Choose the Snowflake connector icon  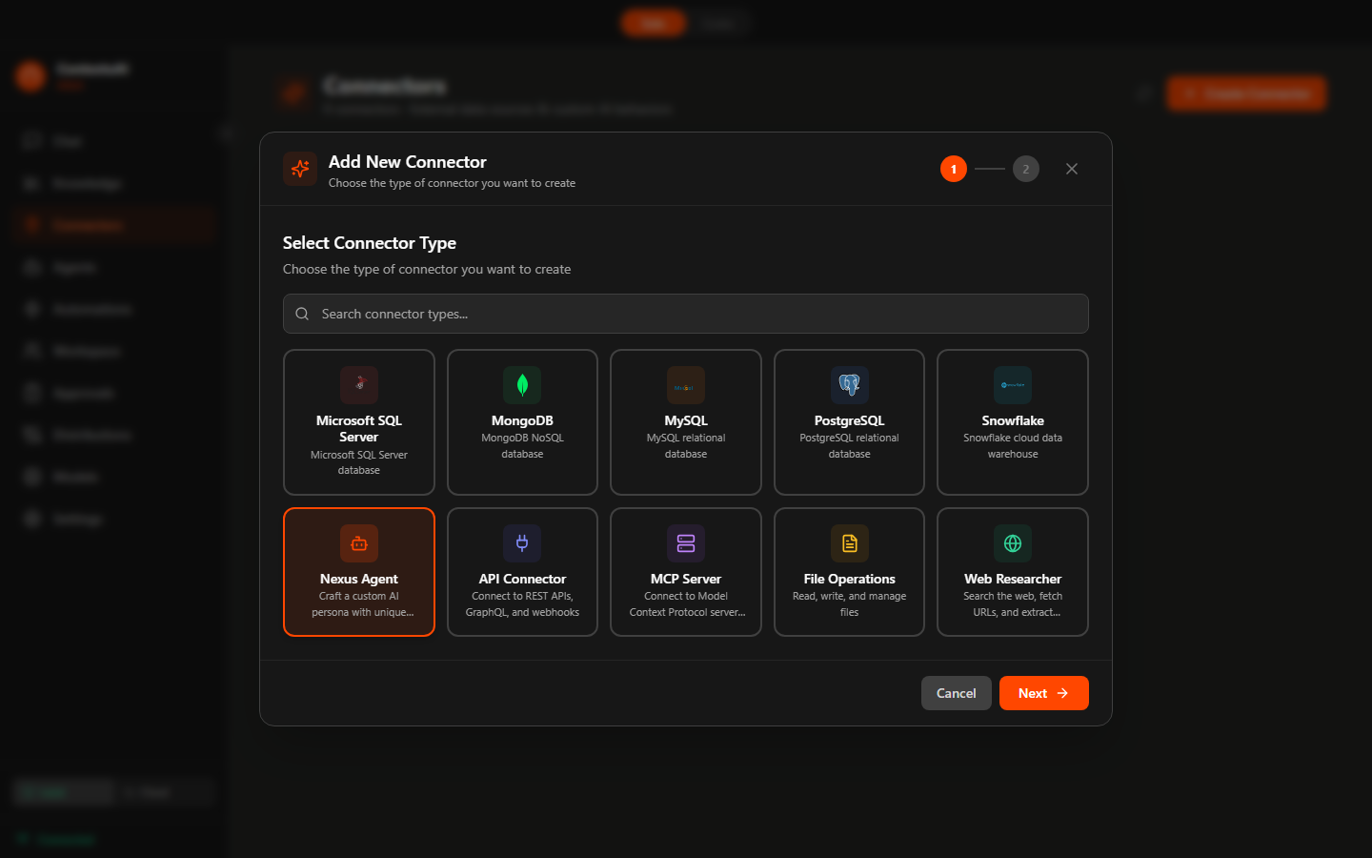click(1013, 385)
